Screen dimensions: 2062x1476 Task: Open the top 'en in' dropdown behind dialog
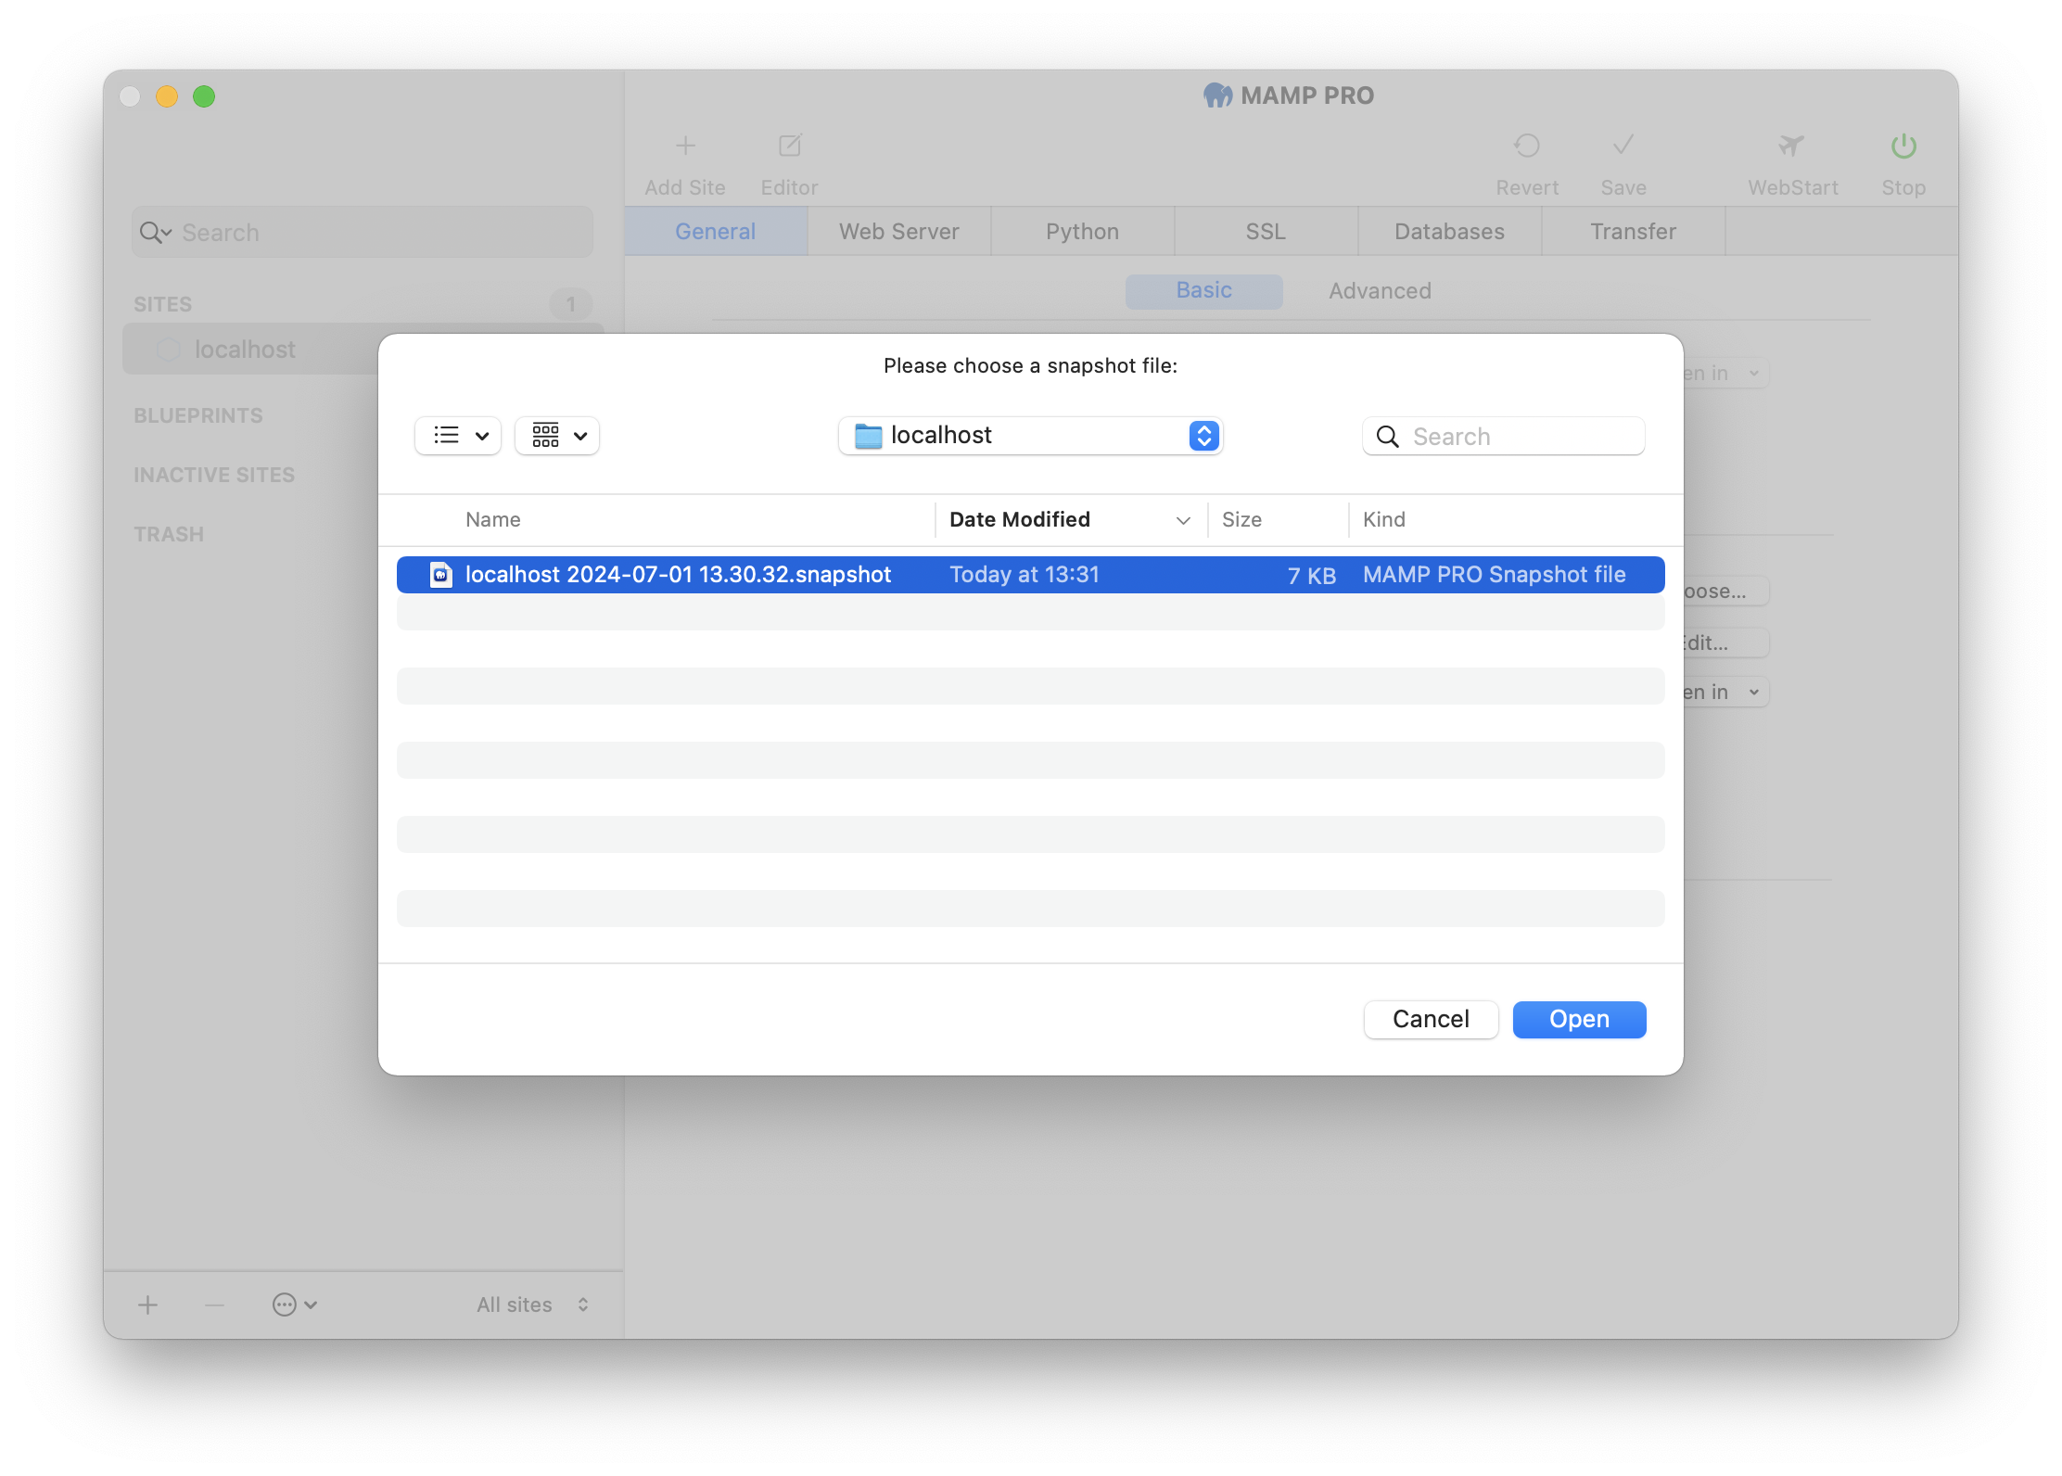point(1726,374)
